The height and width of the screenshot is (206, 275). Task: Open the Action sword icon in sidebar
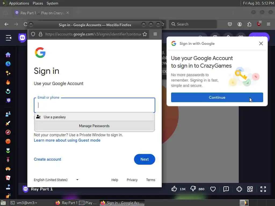pyautogui.click(x=8, y=123)
